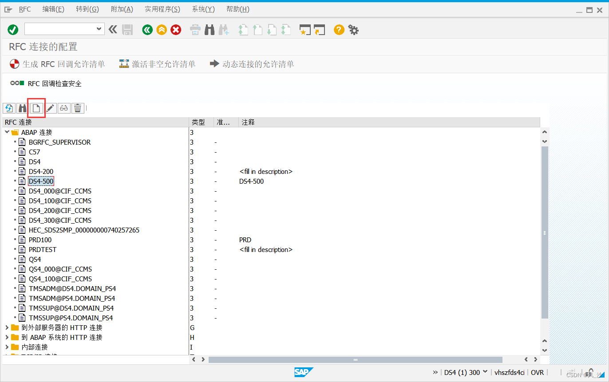Image resolution: width=609 pixels, height=382 pixels.
Task: Click the 注释 column header
Action: point(389,122)
